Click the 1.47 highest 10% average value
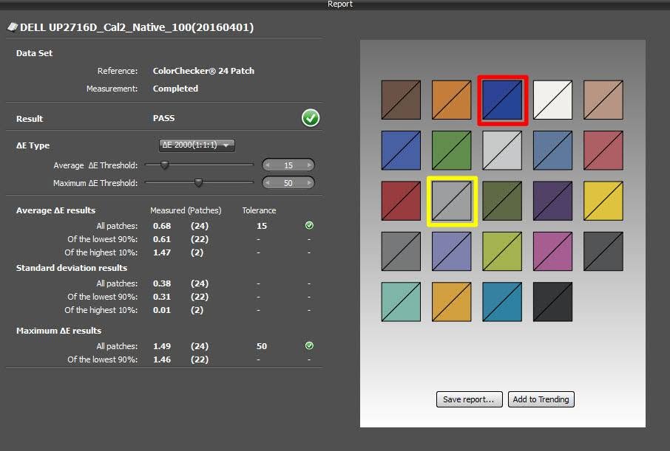670x451 pixels. (162, 252)
